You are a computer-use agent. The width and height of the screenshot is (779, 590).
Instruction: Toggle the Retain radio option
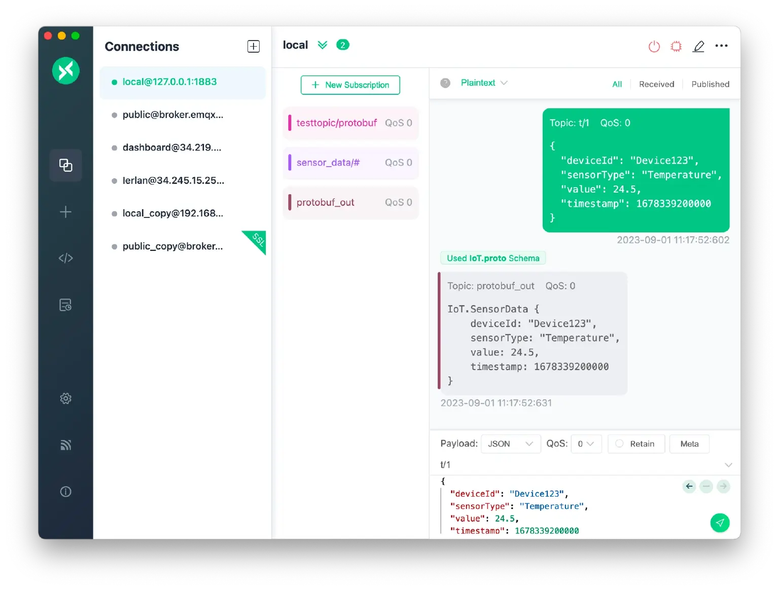point(619,444)
